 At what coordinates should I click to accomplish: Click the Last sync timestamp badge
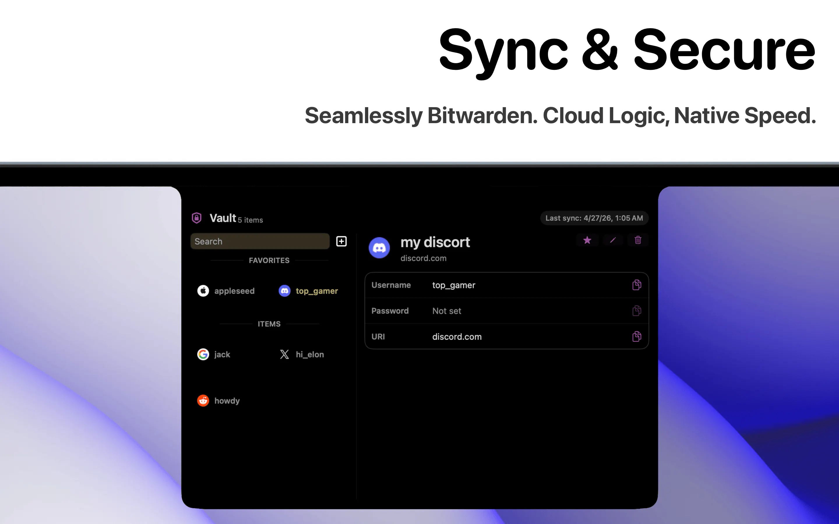coord(594,218)
